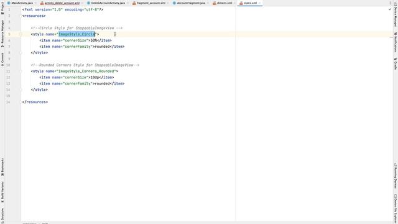
Task: Open the Project tool window
Action: (2, 7)
